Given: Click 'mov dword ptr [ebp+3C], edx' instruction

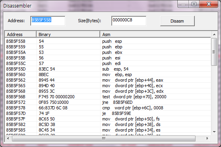Looking at the screenshot, I should pyautogui.click(x=133, y=91).
